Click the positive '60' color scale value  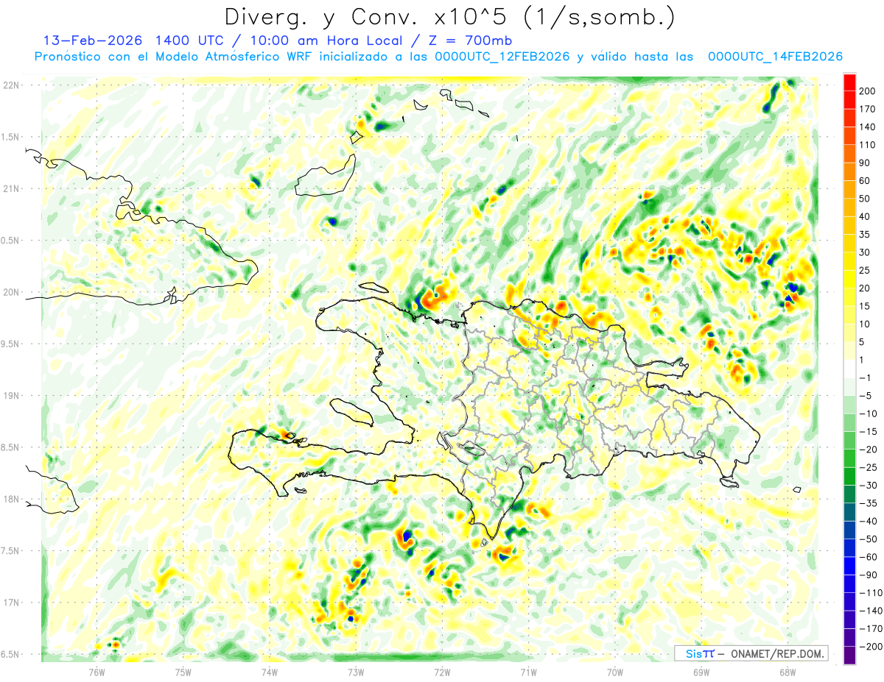pyautogui.click(x=865, y=181)
